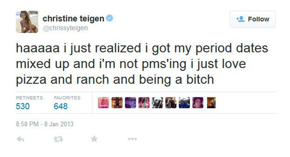290x157 pixels.
Task: Follow christine teigen
Action: (252, 19)
